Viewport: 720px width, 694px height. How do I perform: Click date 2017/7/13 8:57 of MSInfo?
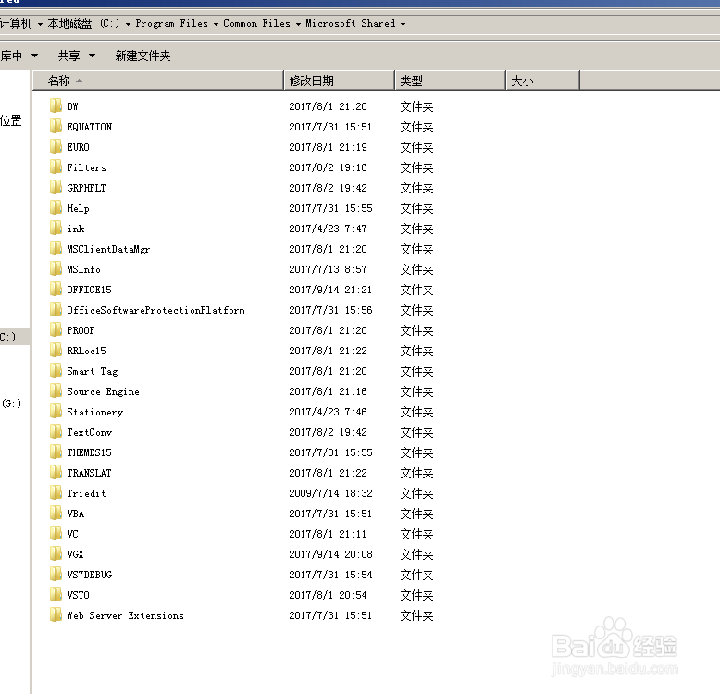tap(328, 269)
